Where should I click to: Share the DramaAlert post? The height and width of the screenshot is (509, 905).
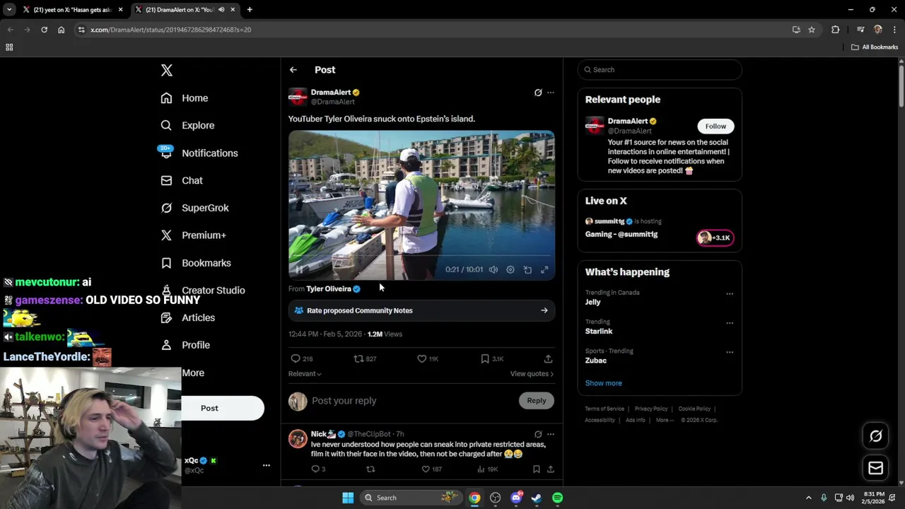pyautogui.click(x=548, y=359)
